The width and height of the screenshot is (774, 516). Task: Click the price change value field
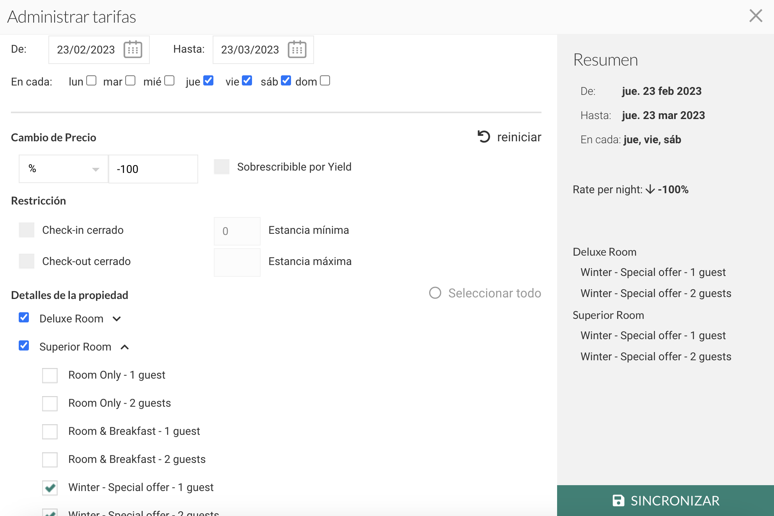(x=153, y=169)
